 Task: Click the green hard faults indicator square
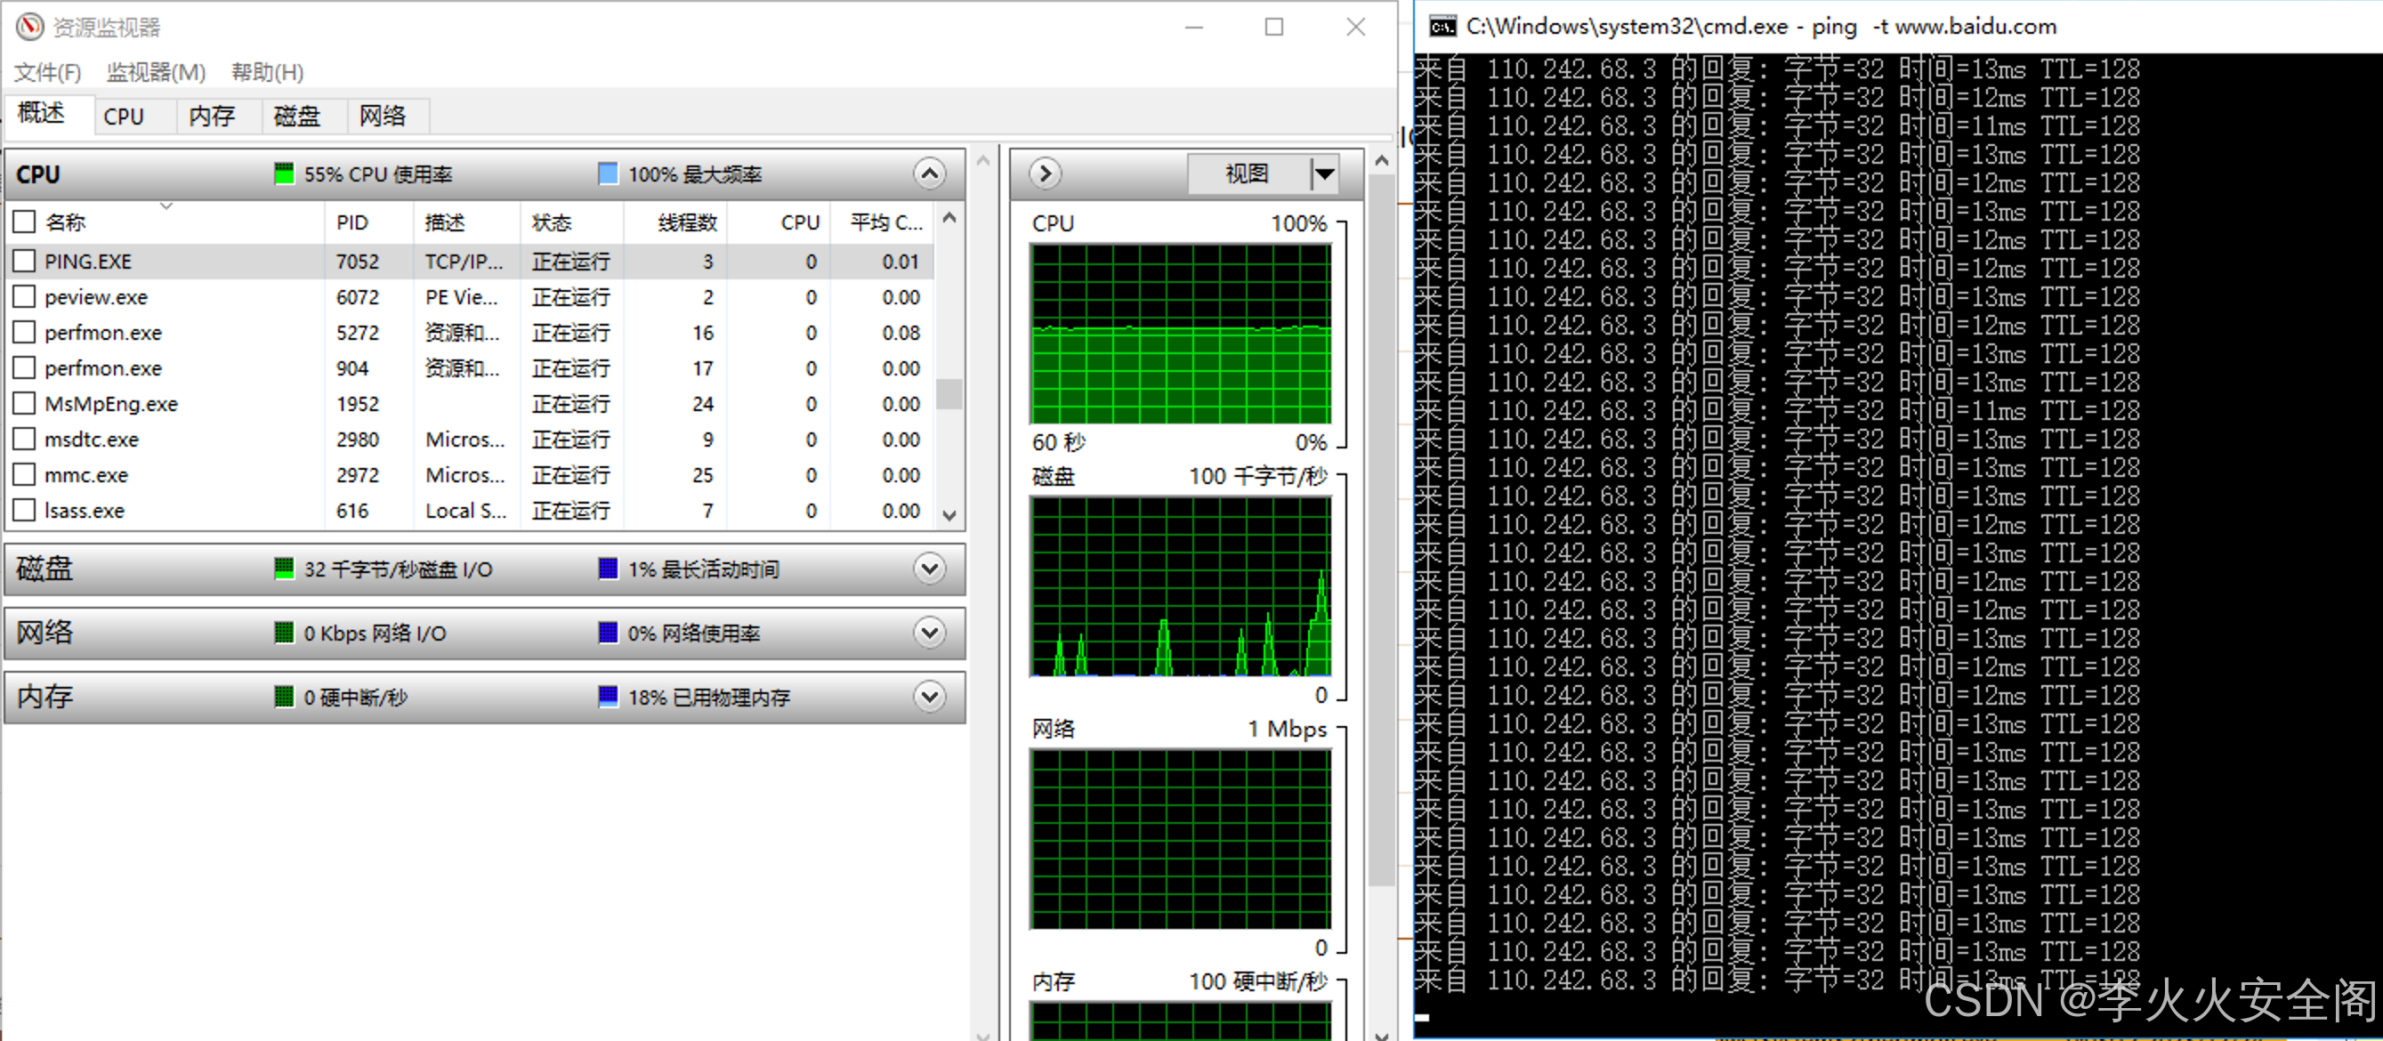(x=284, y=697)
